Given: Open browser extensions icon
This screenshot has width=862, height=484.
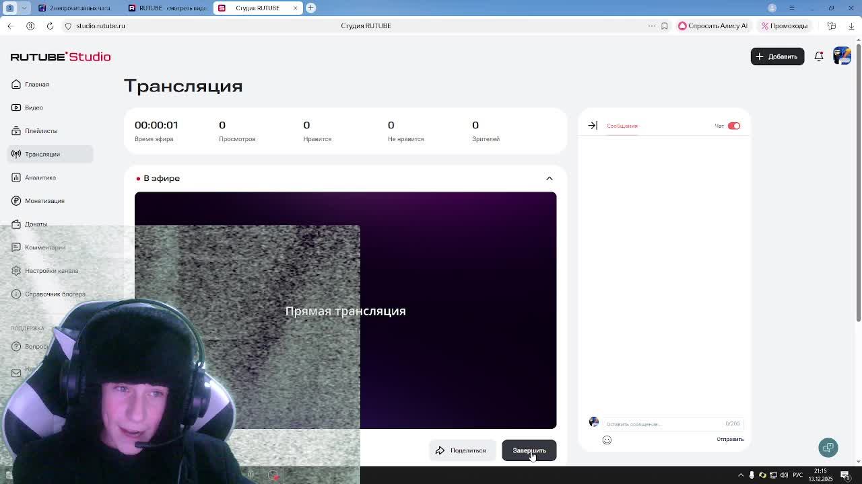Looking at the screenshot, I should pos(832,26).
